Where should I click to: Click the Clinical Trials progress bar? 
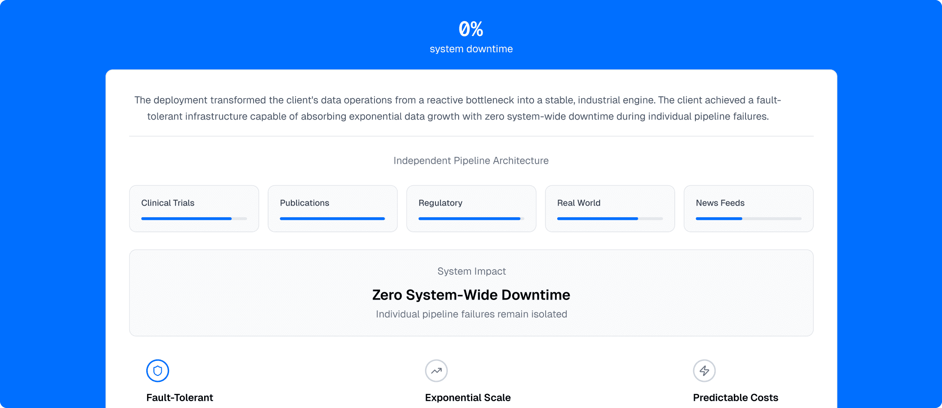coord(194,219)
